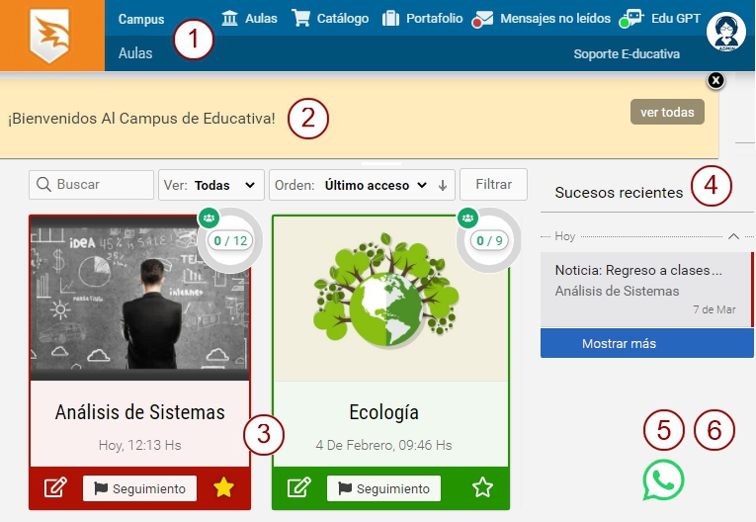Viewport: 756px width, 522px height.
Task: Click the edit icon on Análisis de Sistemas
Action: (56, 488)
